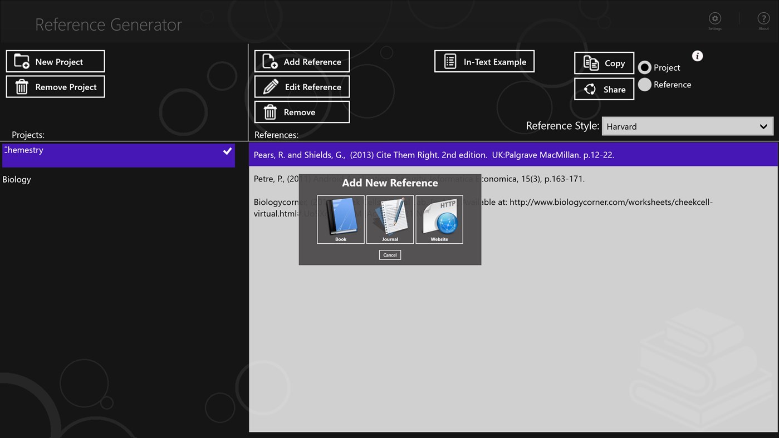Select the Book reference type icon

tap(340, 219)
